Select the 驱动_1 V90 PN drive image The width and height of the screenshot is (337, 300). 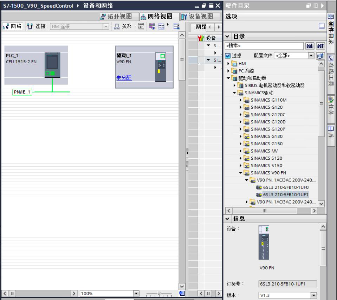coord(161,67)
